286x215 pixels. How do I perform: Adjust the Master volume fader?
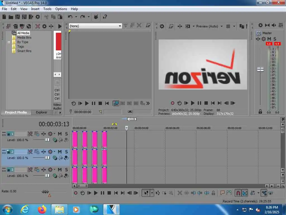pos(260,69)
